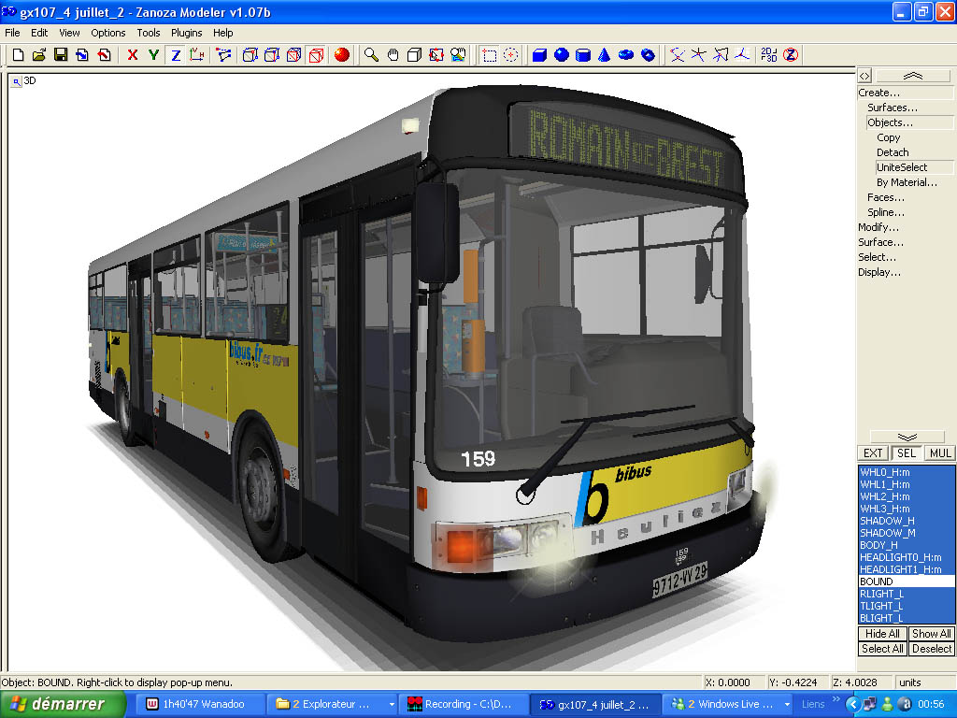Click the down double-arrow panel scroll
This screenshot has height=718, width=957.
point(907,437)
